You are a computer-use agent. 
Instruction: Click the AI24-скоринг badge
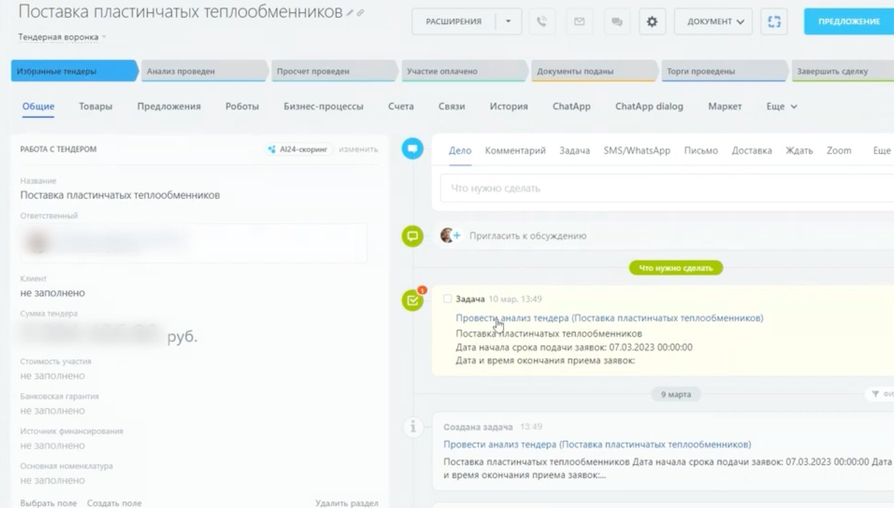coord(298,149)
